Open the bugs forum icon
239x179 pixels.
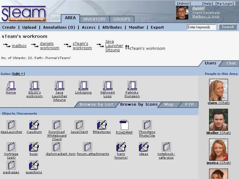pos(34,147)
